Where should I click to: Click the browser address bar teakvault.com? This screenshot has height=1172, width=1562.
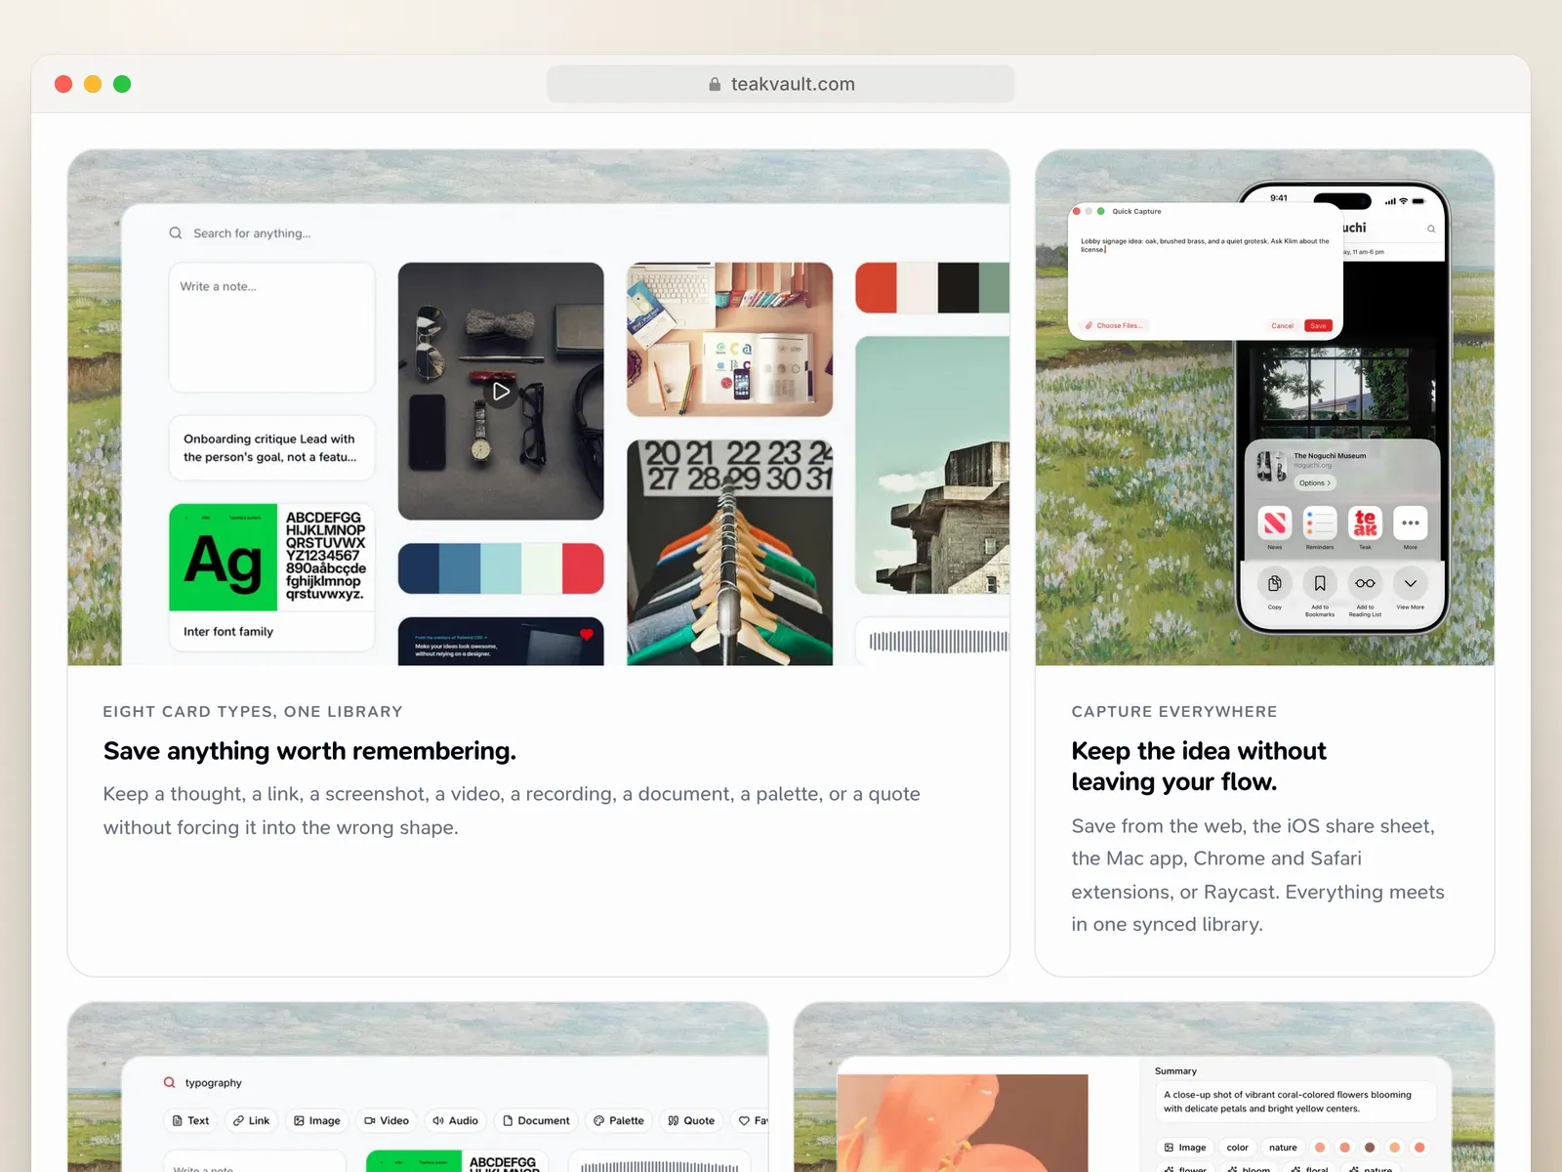(x=781, y=84)
